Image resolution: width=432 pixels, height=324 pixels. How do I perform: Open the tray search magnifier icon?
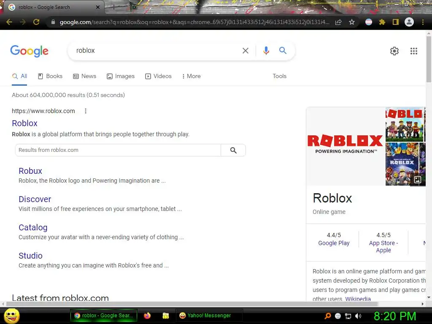327,316
